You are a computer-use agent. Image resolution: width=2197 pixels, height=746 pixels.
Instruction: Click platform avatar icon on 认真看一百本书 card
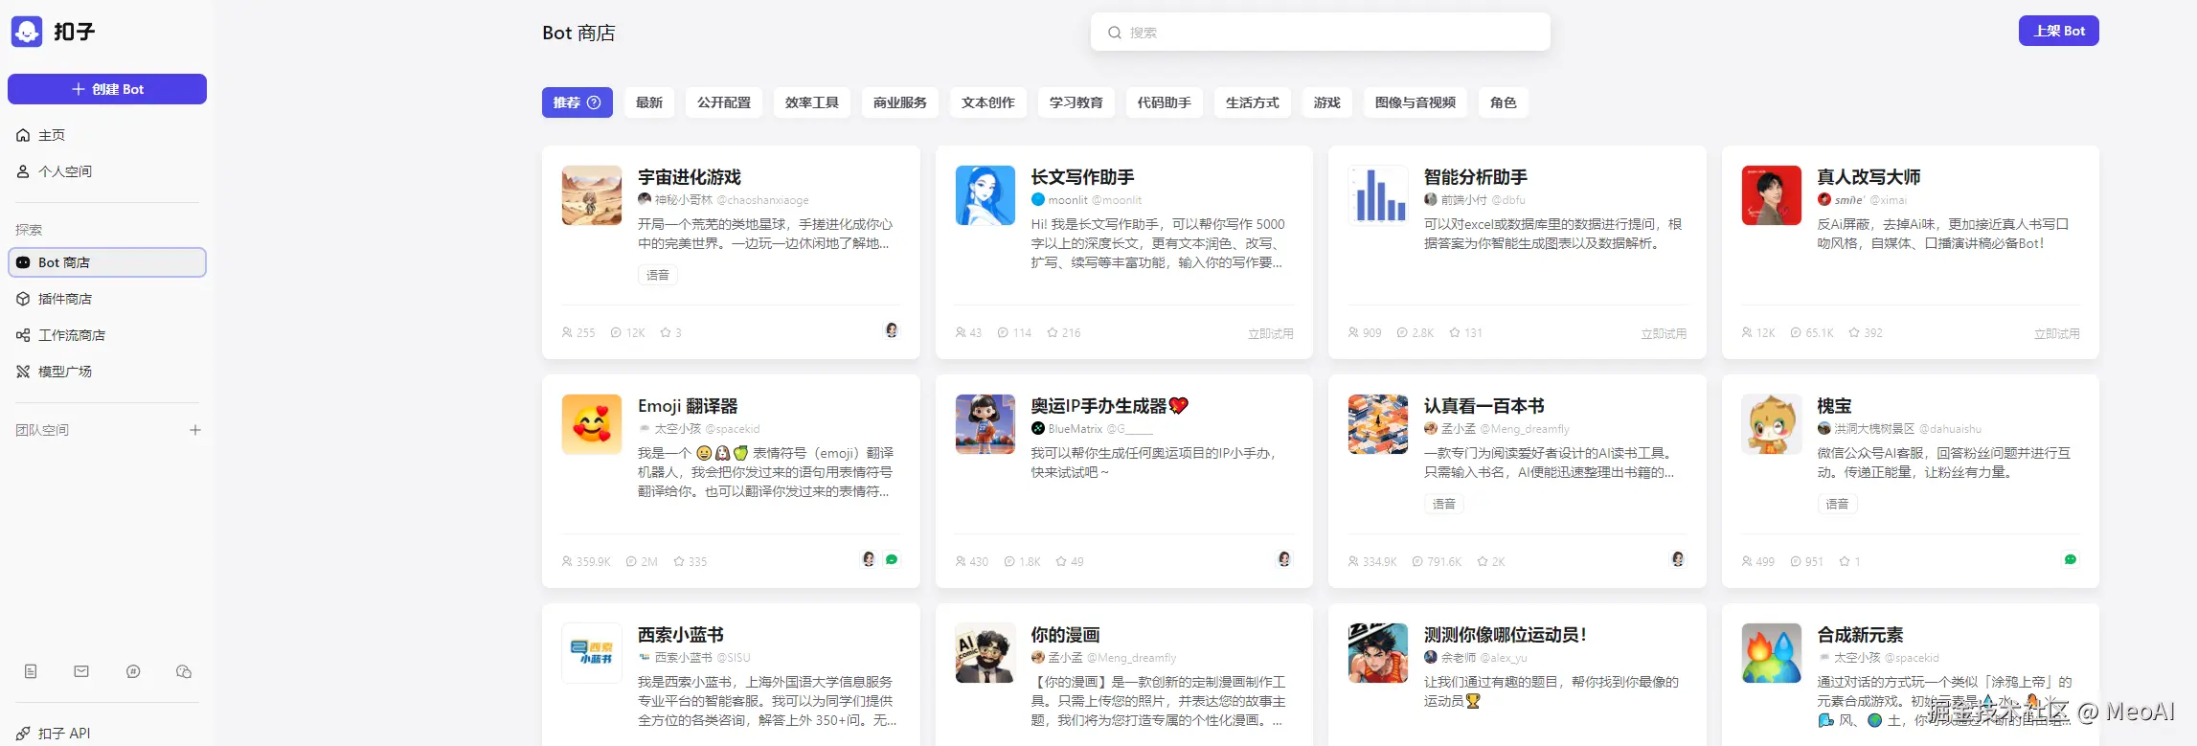click(x=1678, y=559)
